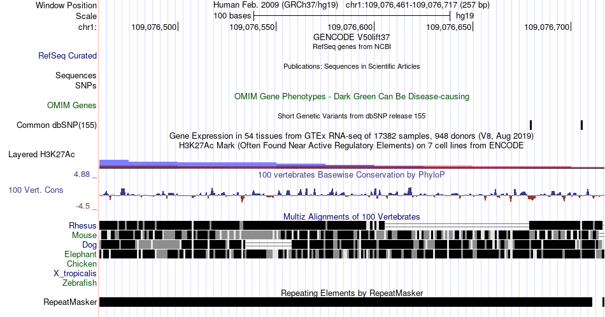
Task: Select the Zebrafish alignment row label
Action: (80, 283)
